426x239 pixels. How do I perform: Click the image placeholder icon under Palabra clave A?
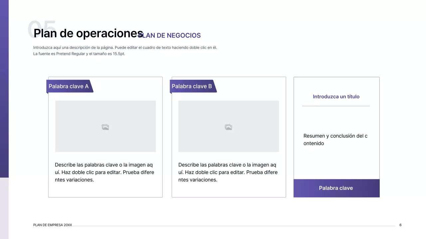(105, 127)
